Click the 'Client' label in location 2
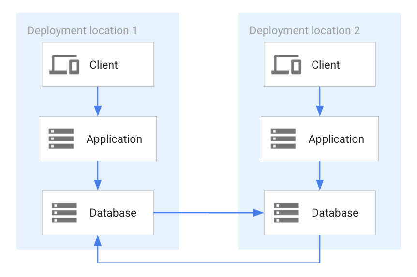Image resolution: width=417 pixels, height=277 pixels. tap(326, 65)
